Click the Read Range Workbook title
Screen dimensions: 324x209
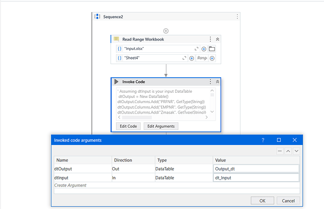point(143,40)
